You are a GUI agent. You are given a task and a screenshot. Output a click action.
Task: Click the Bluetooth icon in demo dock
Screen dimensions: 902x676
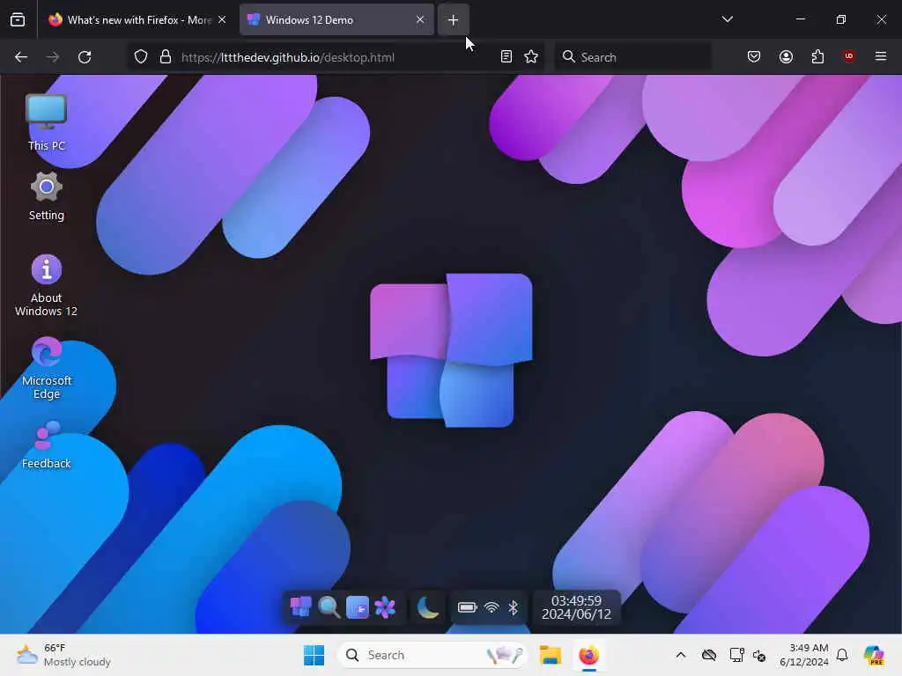coord(514,607)
